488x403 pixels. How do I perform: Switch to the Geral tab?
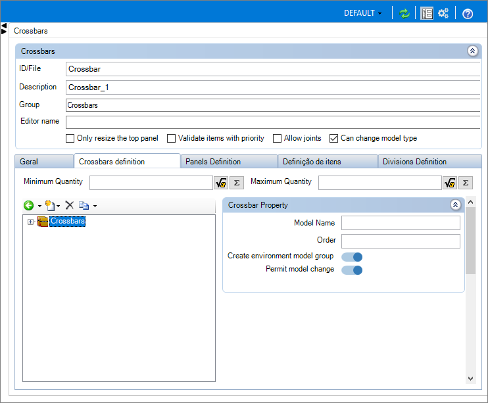tap(44, 162)
